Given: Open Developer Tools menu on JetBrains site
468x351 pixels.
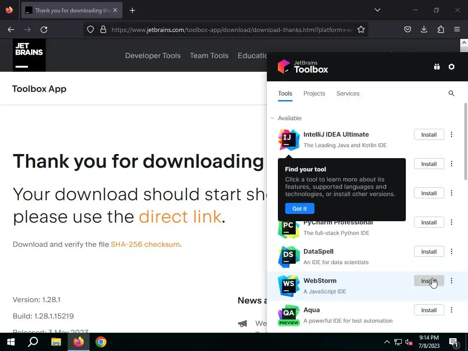Looking at the screenshot, I should 153,55.
